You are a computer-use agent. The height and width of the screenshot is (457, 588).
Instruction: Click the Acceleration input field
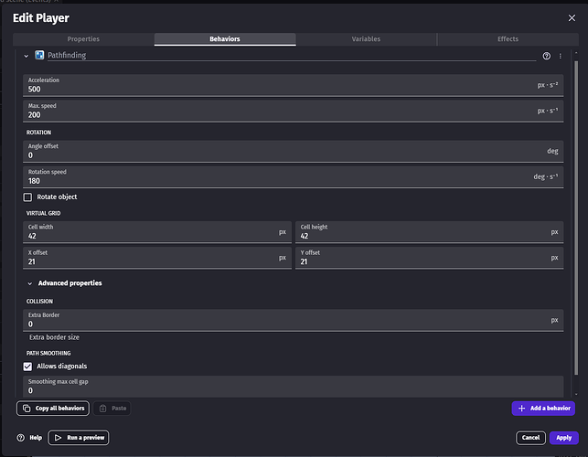(274, 90)
